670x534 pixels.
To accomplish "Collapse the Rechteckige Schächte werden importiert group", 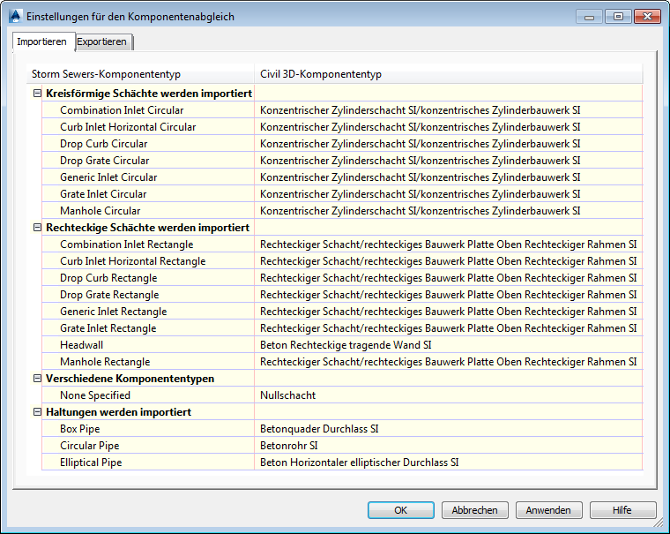I will pos(37,228).
